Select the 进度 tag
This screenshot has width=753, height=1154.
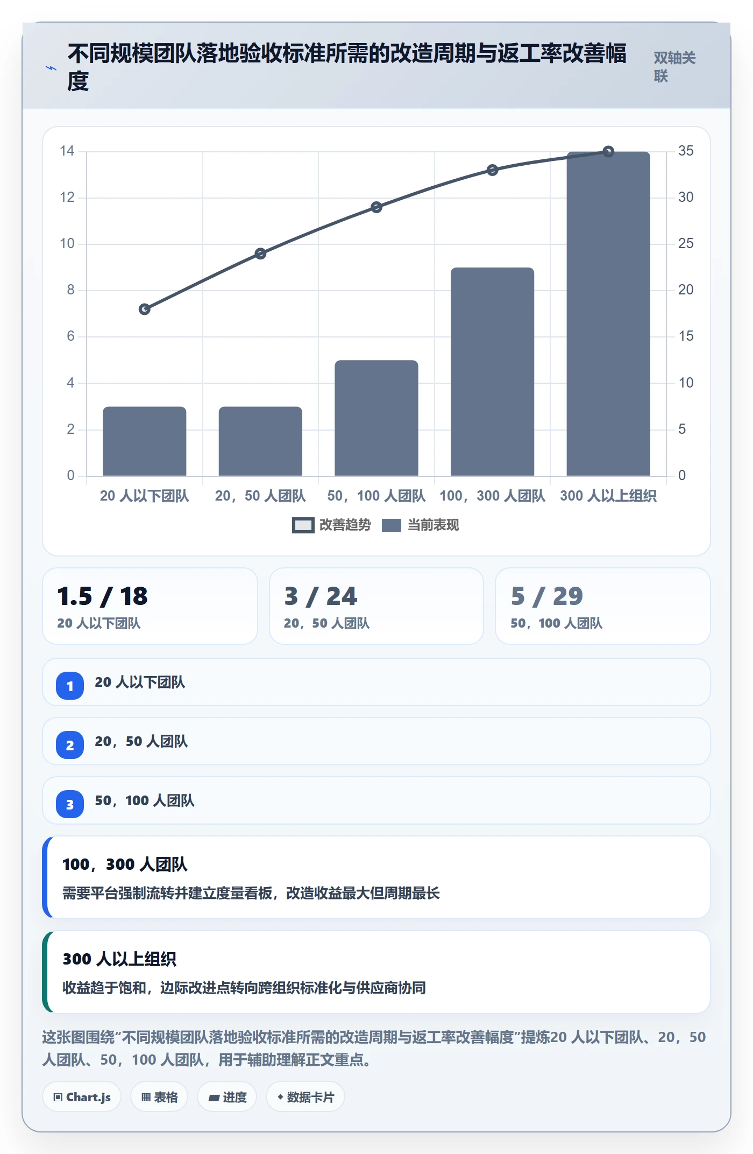pos(227,1097)
